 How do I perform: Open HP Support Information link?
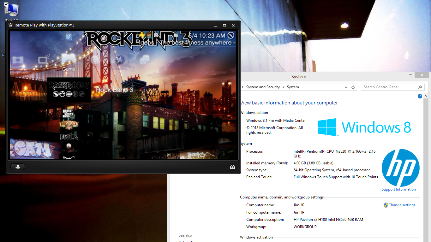click(399, 189)
